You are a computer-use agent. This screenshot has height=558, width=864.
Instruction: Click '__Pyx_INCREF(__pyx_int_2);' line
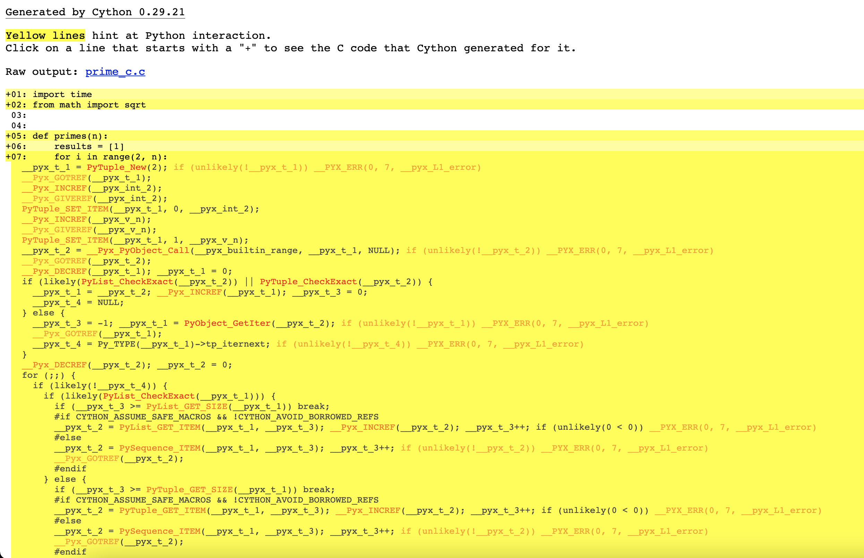(92, 188)
